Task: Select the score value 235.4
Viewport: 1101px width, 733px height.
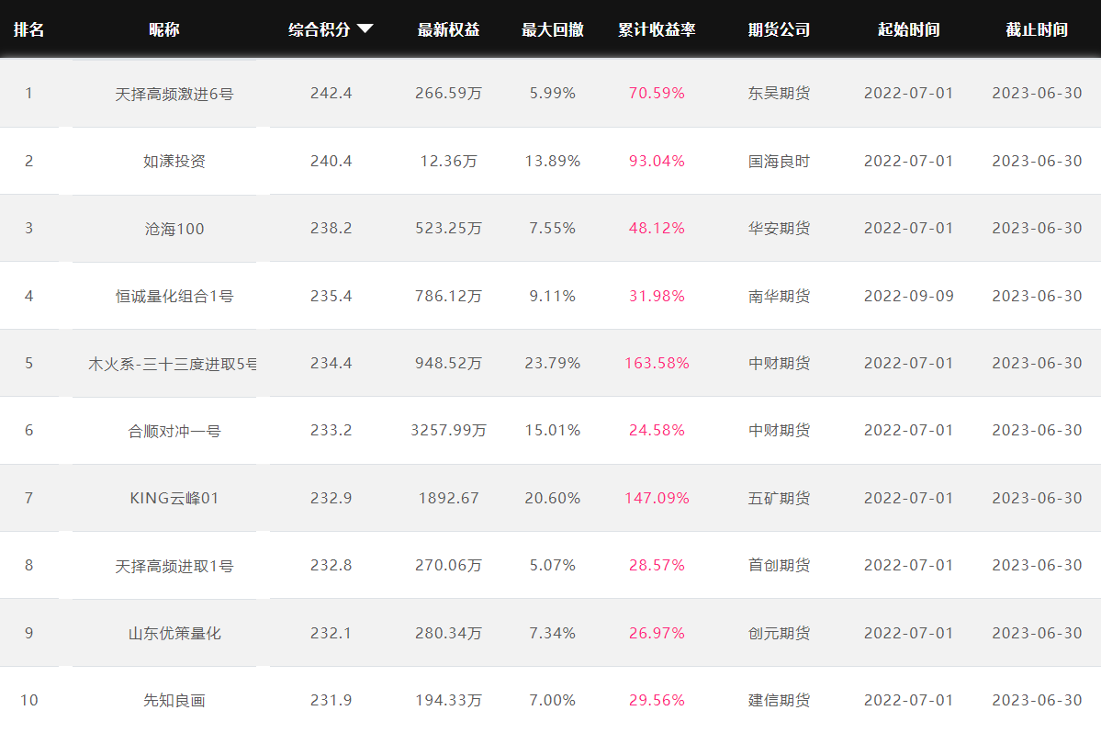Action: coord(331,297)
